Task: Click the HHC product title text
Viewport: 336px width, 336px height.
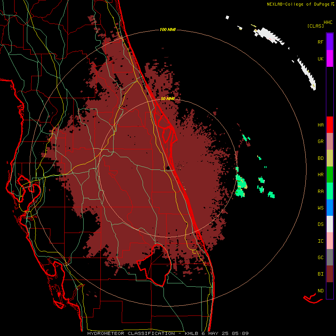Action: pos(328,22)
